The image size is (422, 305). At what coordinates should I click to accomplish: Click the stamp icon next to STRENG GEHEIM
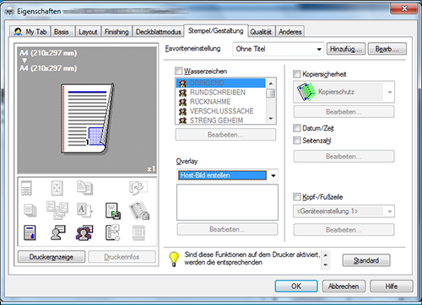click(183, 120)
